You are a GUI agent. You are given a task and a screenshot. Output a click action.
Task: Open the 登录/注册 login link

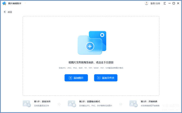coord(155,3)
